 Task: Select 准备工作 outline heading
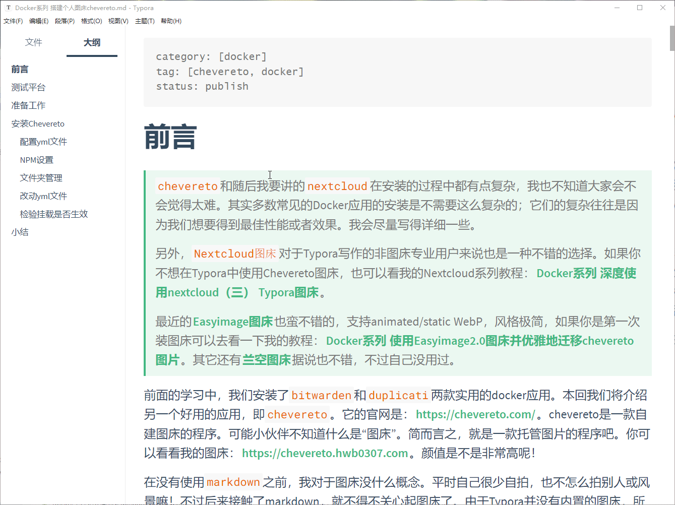click(x=28, y=105)
